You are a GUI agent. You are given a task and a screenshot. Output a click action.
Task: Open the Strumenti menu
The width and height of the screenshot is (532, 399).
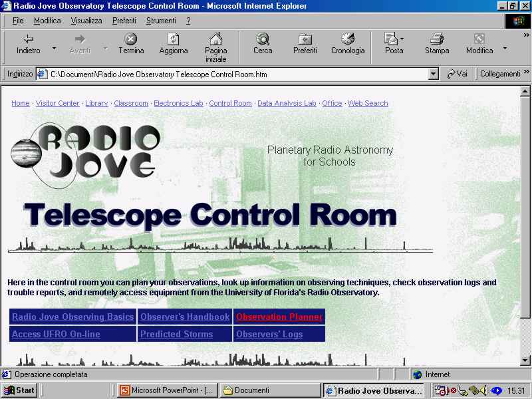point(161,21)
